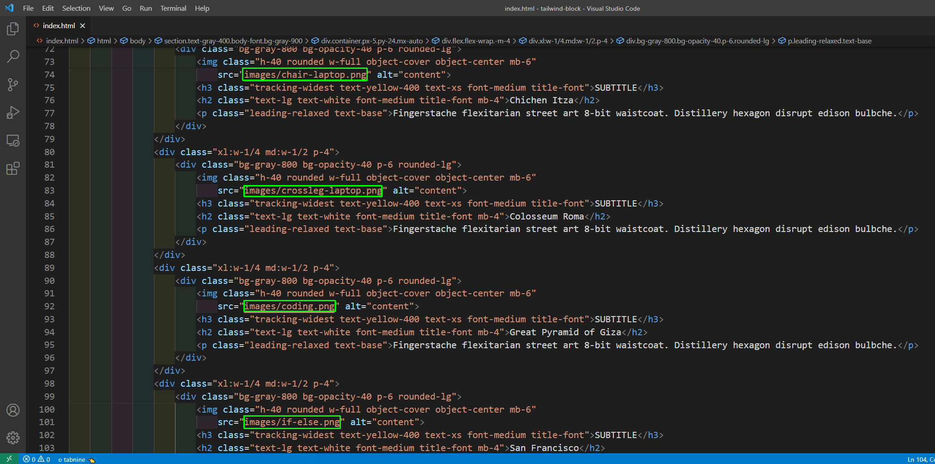
Task: Click the closing div tag on line 79
Action: (x=170, y=139)
